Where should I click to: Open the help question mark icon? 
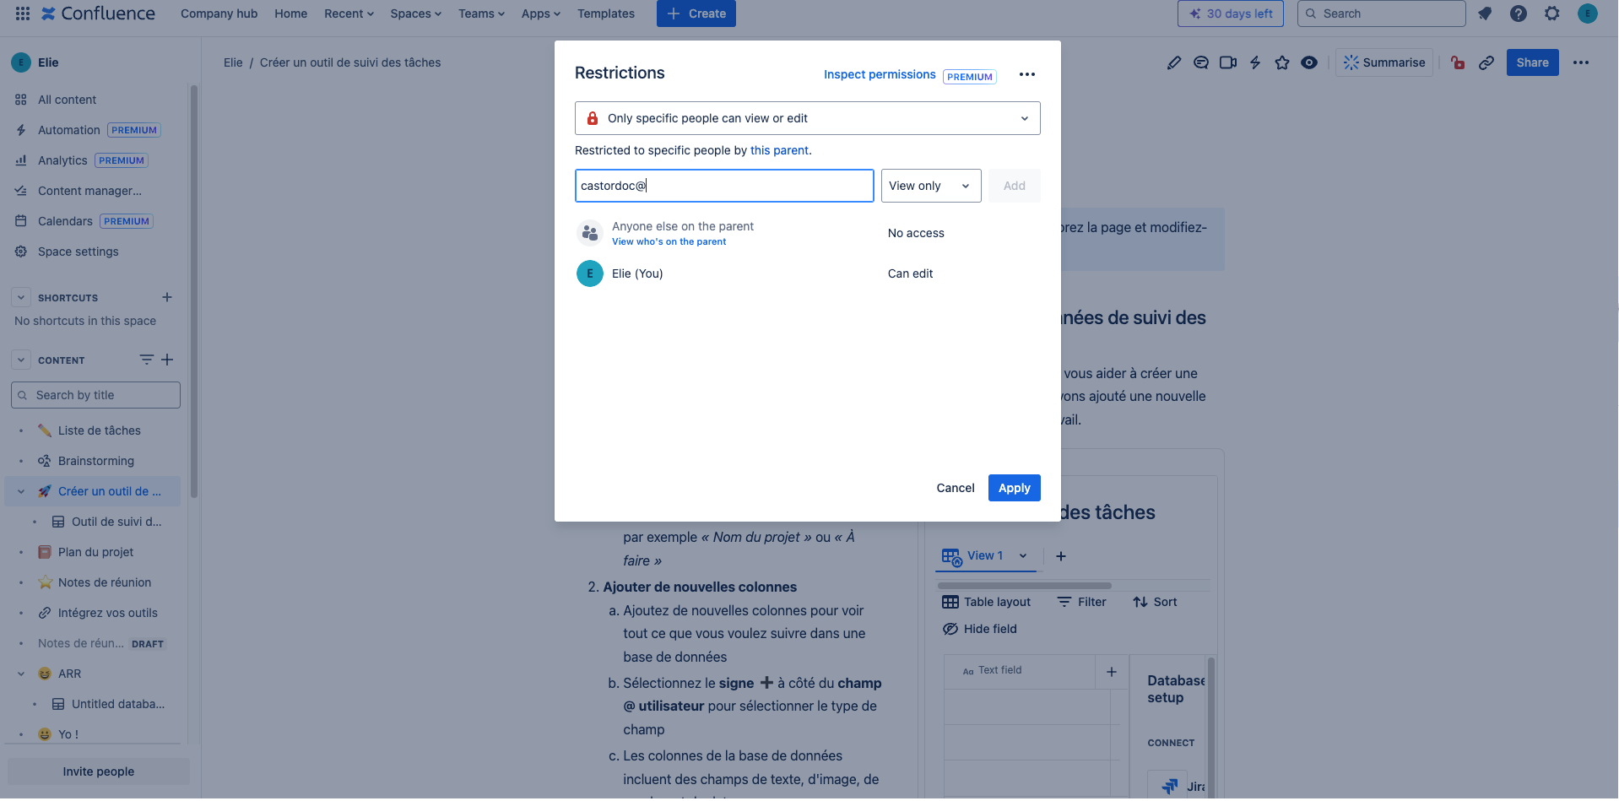point(1518,14)
